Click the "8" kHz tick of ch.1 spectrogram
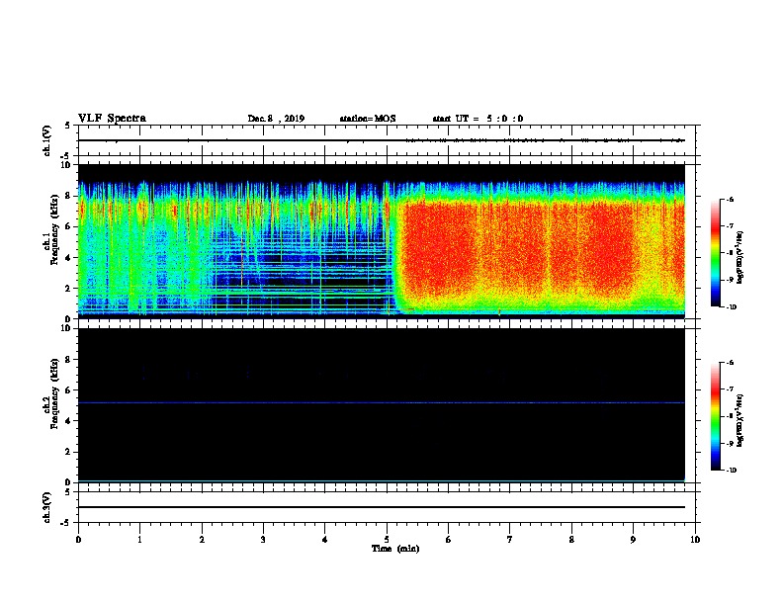The width and height of the screenshot is (783, 605). (69, 196)
